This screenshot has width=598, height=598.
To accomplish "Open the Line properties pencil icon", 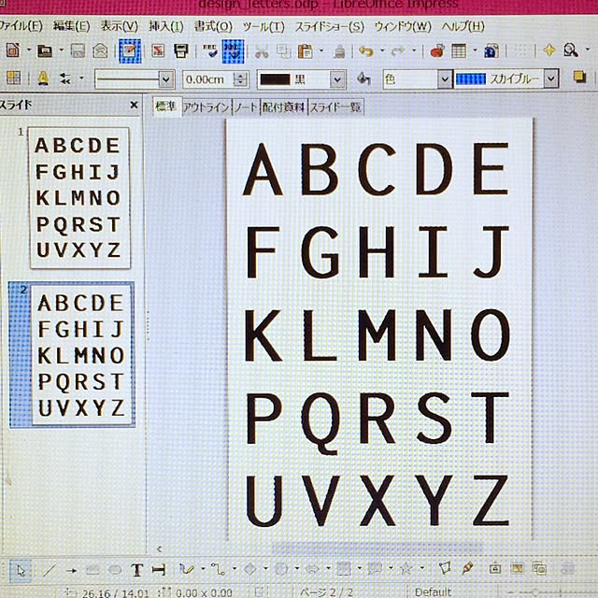I will (43, 78).
